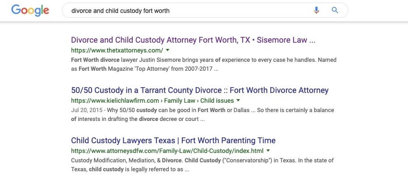Click the magnifying glass search icon
This screenshot has width=408, height=181.
pyautogui.click(x=335, y=10)
